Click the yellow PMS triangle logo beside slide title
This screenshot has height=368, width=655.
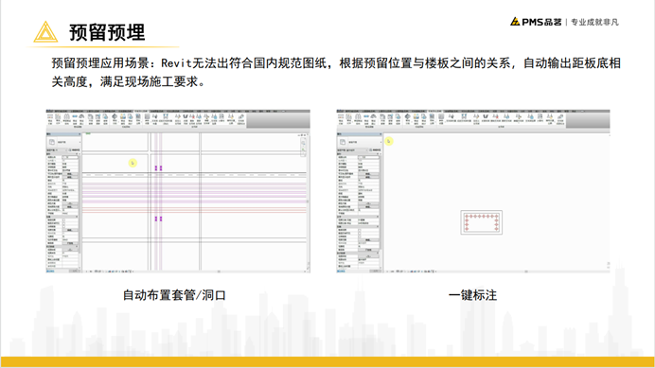point(45,32)
